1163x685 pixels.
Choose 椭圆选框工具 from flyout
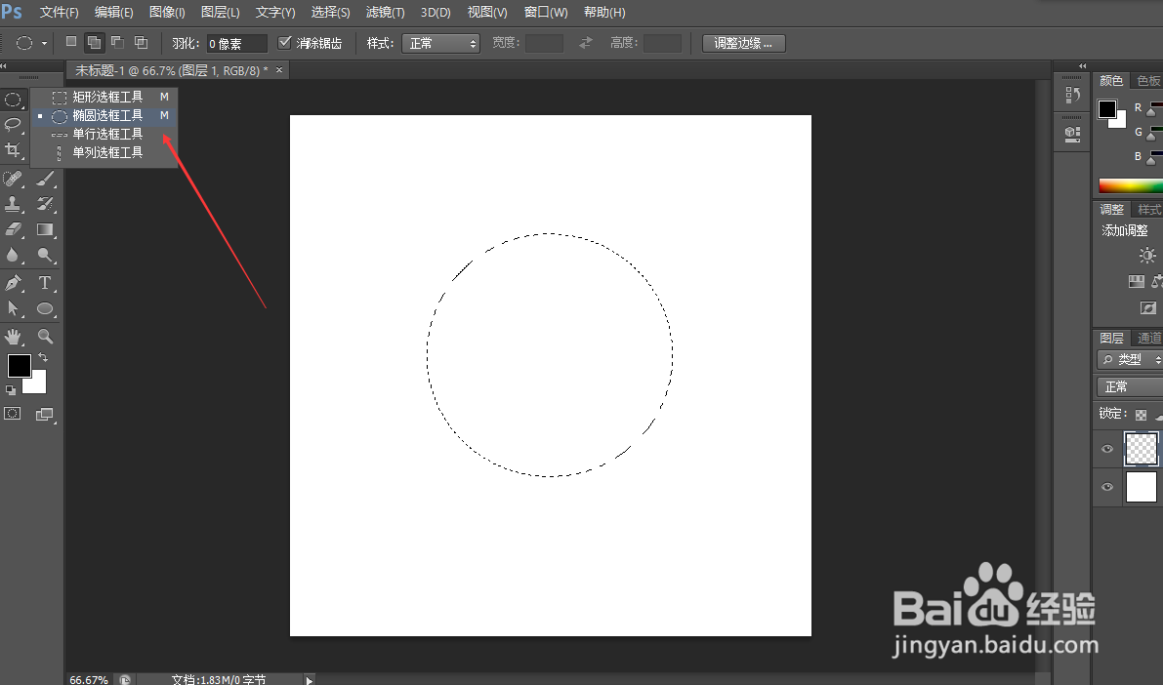[106, 116]
